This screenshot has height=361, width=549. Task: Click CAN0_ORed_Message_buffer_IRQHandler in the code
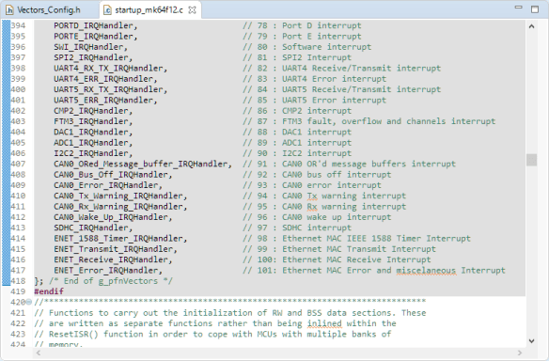click(140, 164)
